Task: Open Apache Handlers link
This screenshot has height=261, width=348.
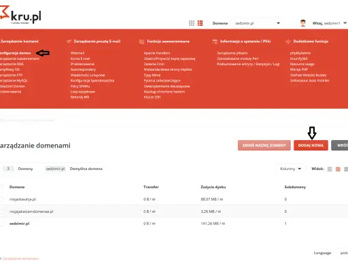Action: click(x=157, y=53)
